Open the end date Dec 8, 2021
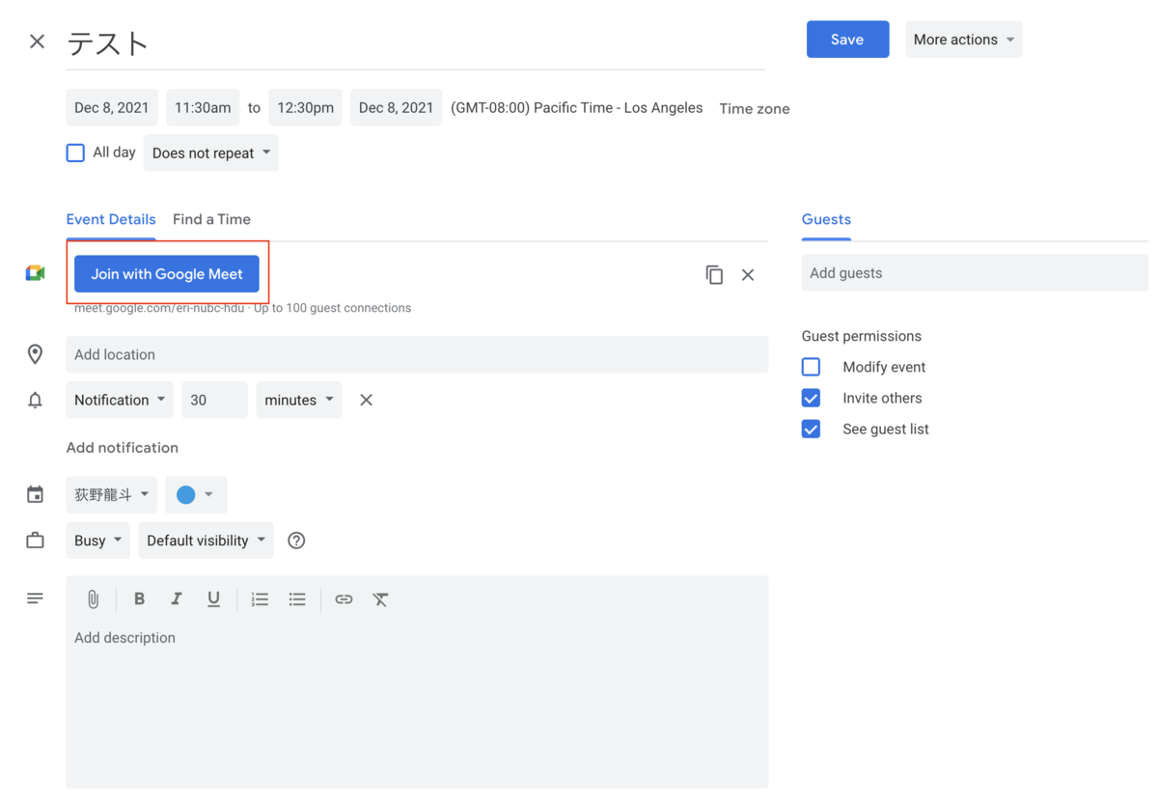 397,108
